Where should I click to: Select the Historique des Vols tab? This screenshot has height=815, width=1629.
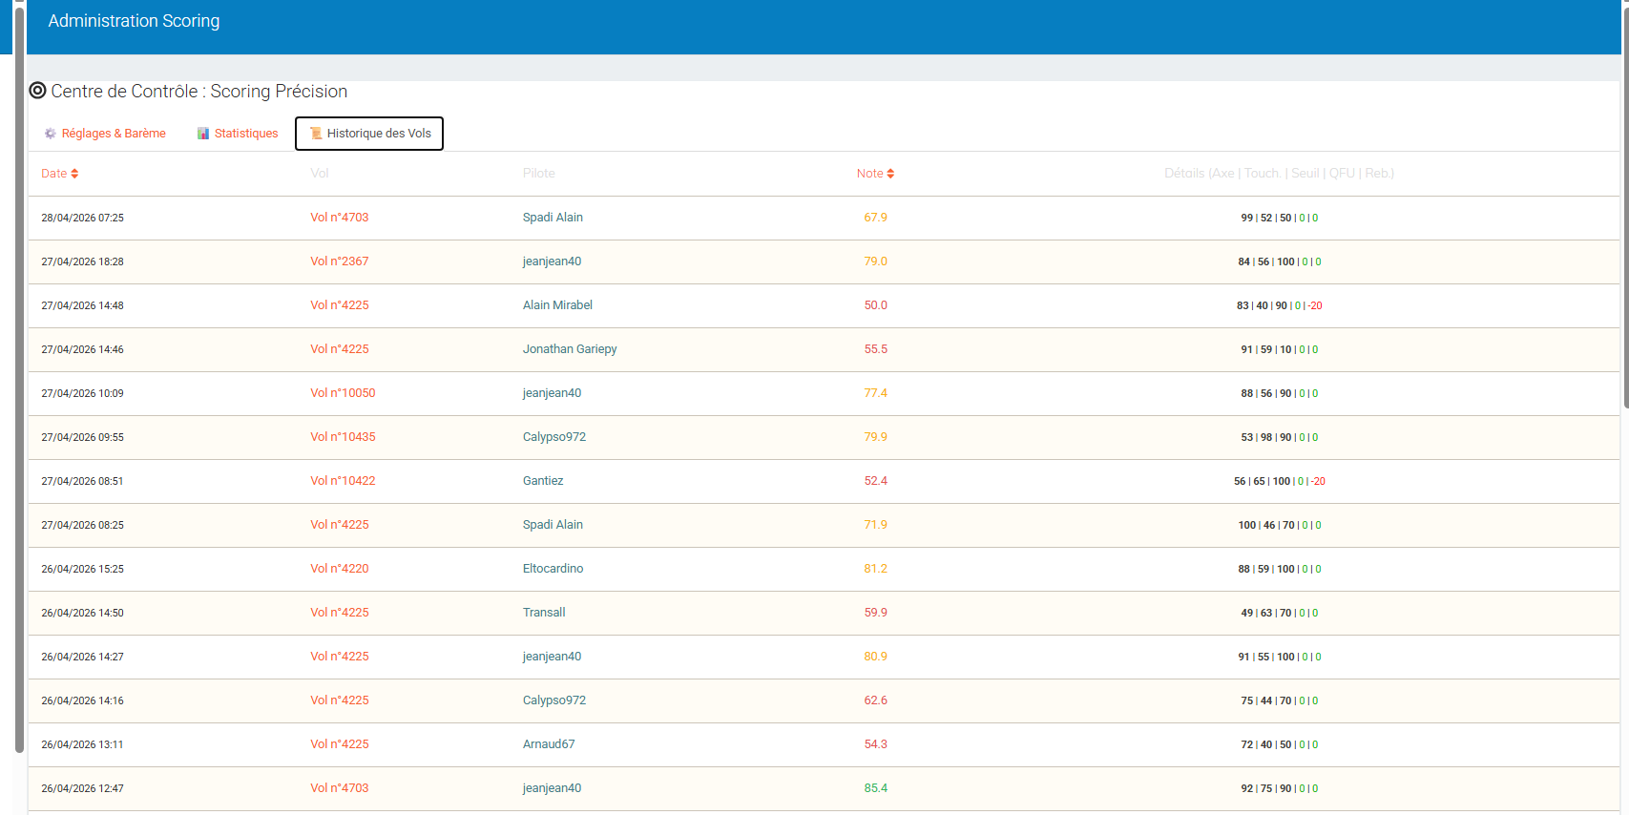(x=369, y=134)
